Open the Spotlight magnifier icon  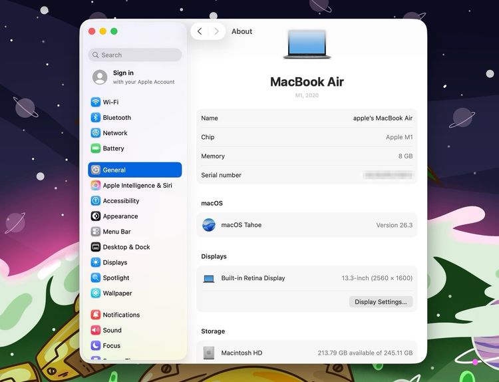[x=95, y=278]
